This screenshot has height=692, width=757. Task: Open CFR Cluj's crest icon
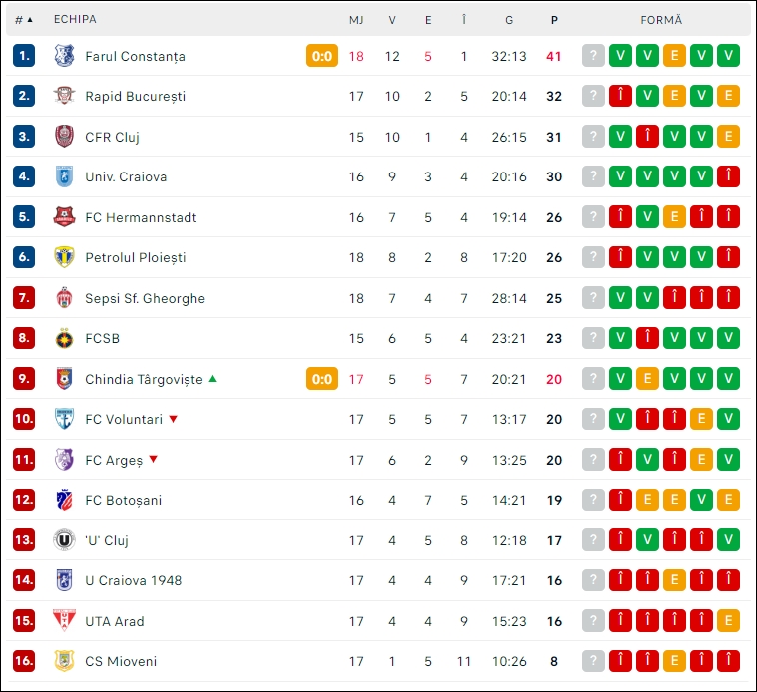tap(64, 136)
